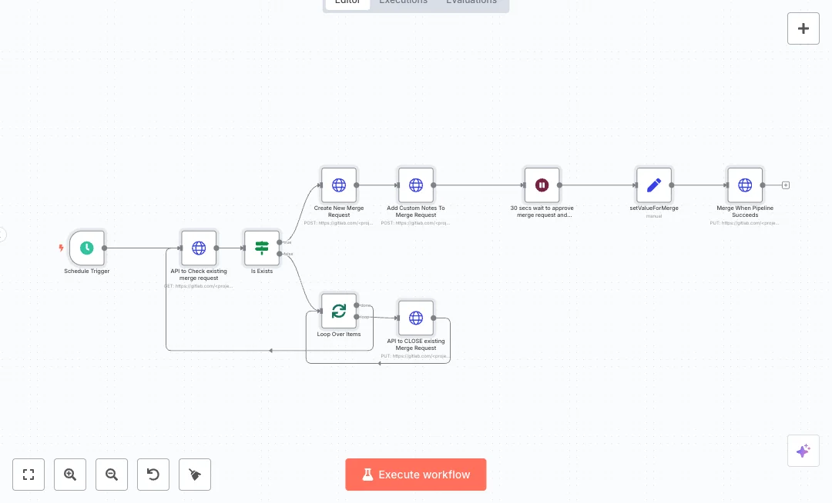Reset the canvas zoom level
The image size is (832, 503).
click(x=153, y=475)
